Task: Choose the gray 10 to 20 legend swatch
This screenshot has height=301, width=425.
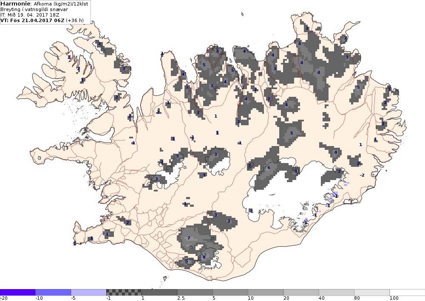Action: coord(266,293)
